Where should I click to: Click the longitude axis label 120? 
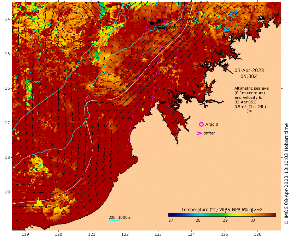58,234
